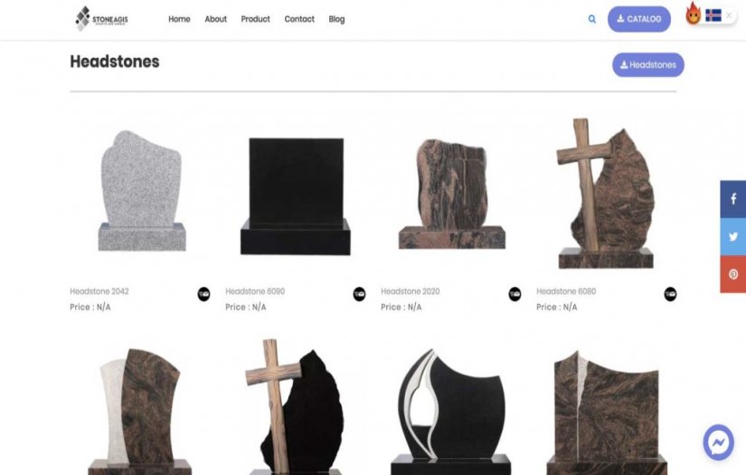Share page on Twitter
The height and width of the screenshot is (475, 746).
[733, 236]
